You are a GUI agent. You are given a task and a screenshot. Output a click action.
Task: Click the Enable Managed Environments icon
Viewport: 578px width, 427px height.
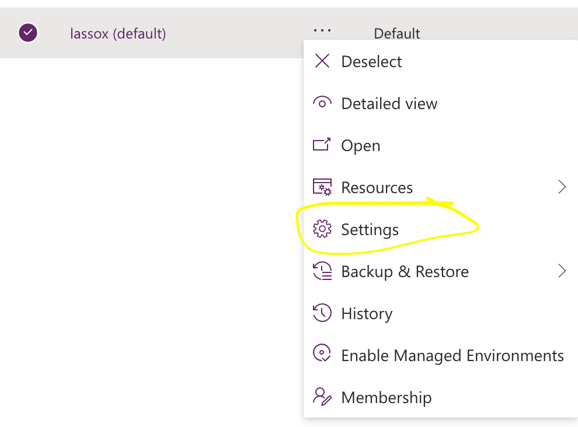point(322,355)
